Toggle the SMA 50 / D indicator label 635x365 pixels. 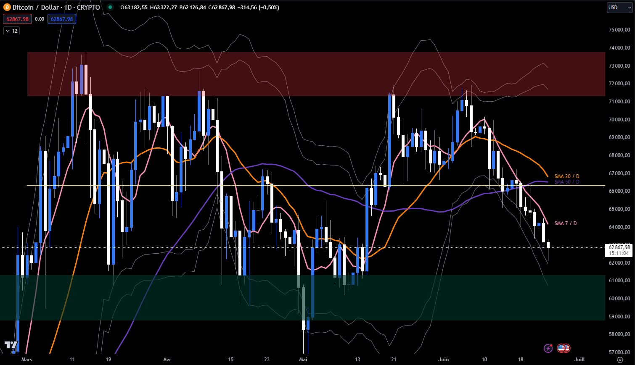tap(565, 182)
